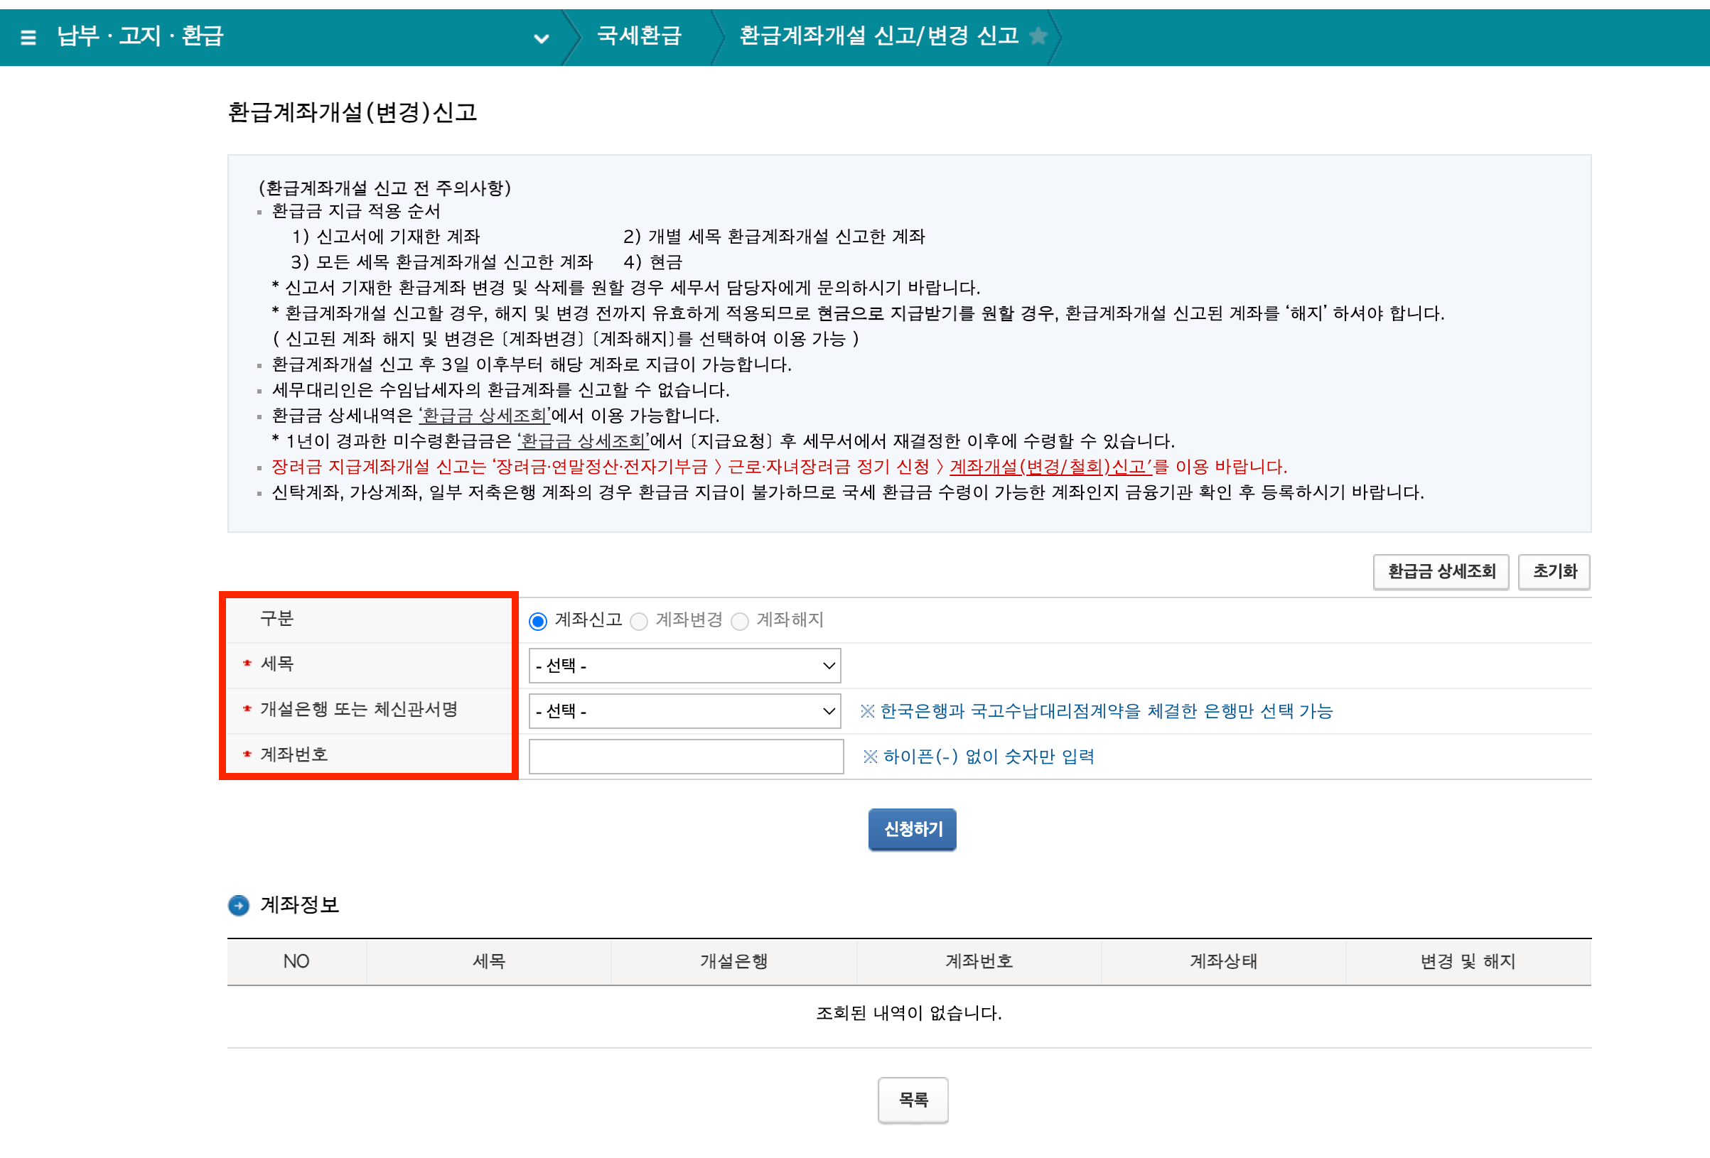The width and height of the screenshot is (1710, 1158).
Task: Click the 목록 button at bottom
Action: pyautogui.click(x=913, y=1099)
